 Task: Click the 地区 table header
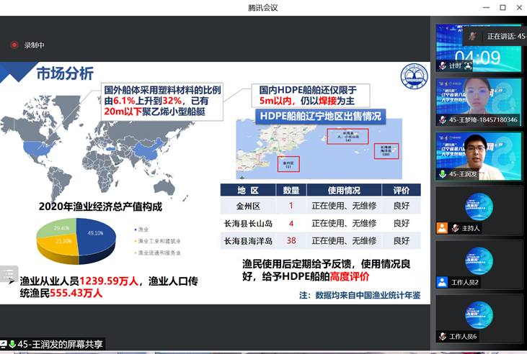pos(248,190)
